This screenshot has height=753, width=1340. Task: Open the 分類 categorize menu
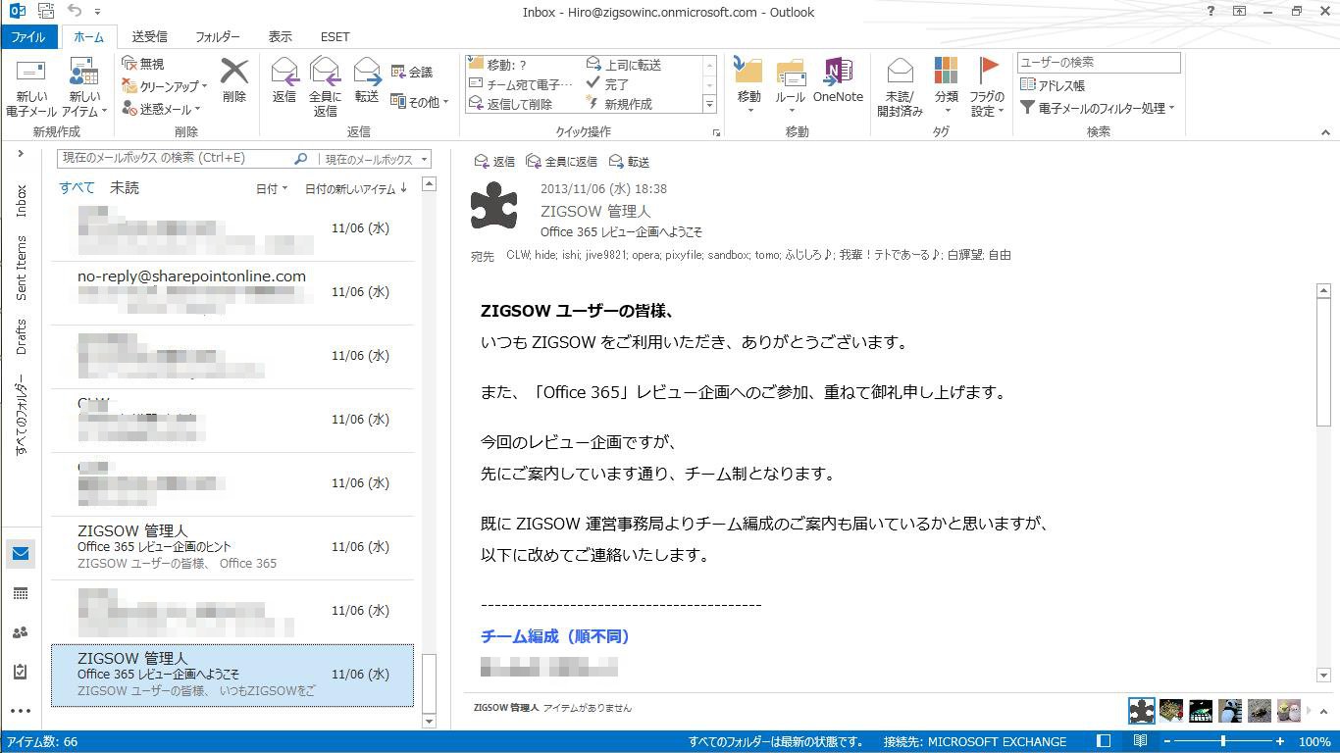click(947, 85)
